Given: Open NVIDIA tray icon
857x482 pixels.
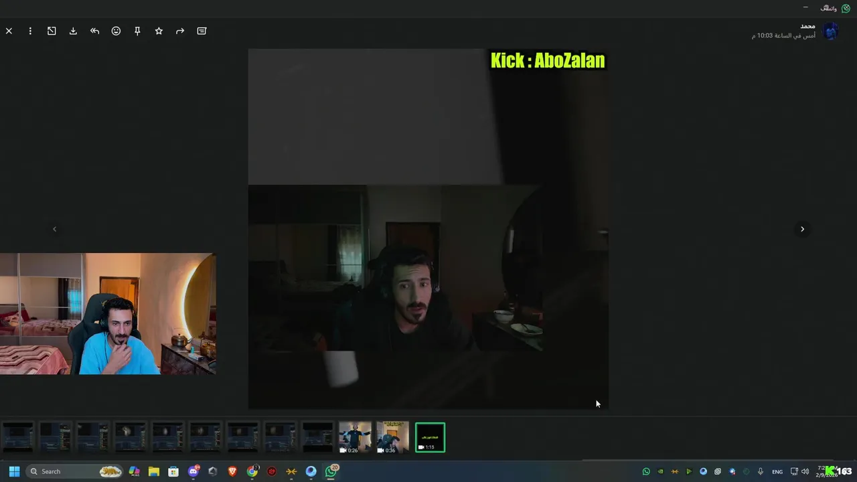Looking at the screenshot, I should pos(660,471).
